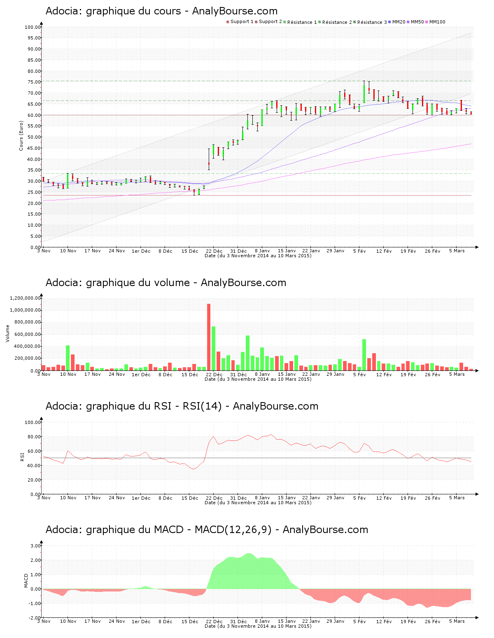Click the MM100 pink legend swatch
The width and height of the screenshot is (494, 638).
pyautogui.click(x=427, y=22)
